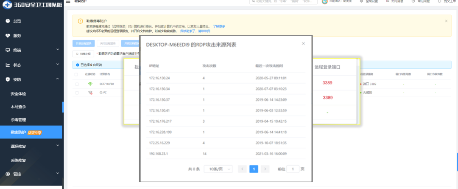
Task: Dismiss the yellow ransomware notice banner
Action: [446, 21]
